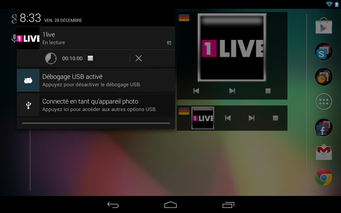The width and height of the screenshot is (341, 213).
Task: Tap the voice search microphone icon
Action: [14, 39]
